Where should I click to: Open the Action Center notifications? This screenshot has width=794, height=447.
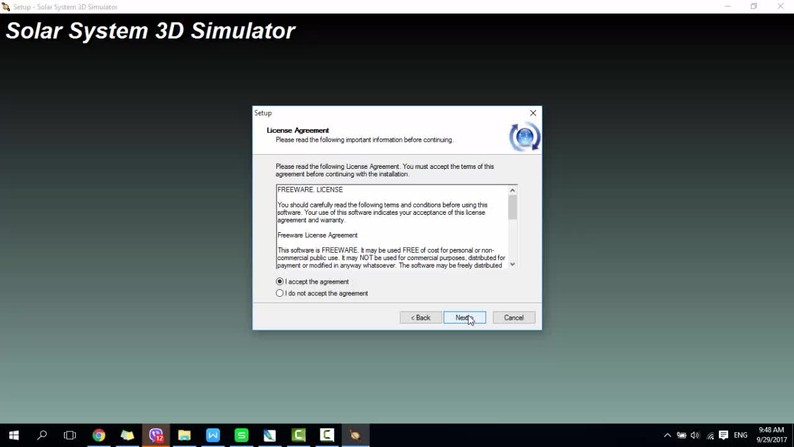point(723,435)
